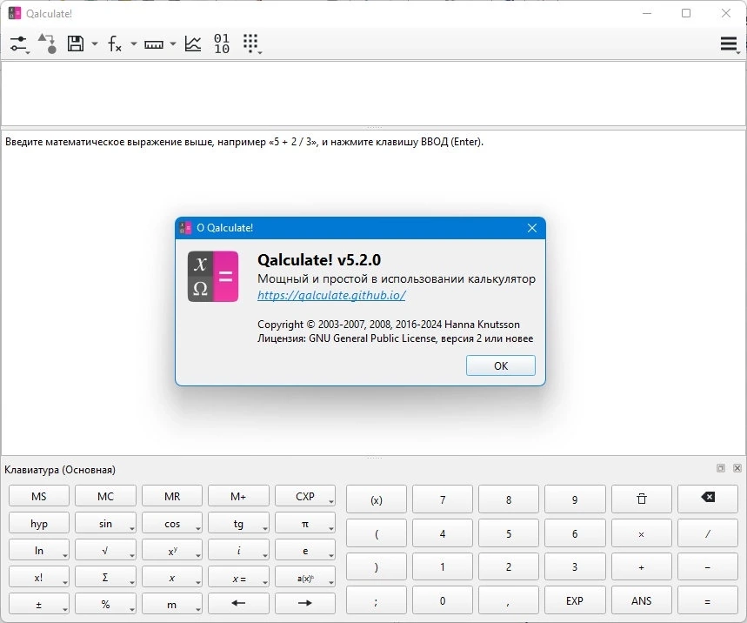The height and width of the screenshot is (623, 747).
Task: Click the % percent key
Action: point(105,604)
